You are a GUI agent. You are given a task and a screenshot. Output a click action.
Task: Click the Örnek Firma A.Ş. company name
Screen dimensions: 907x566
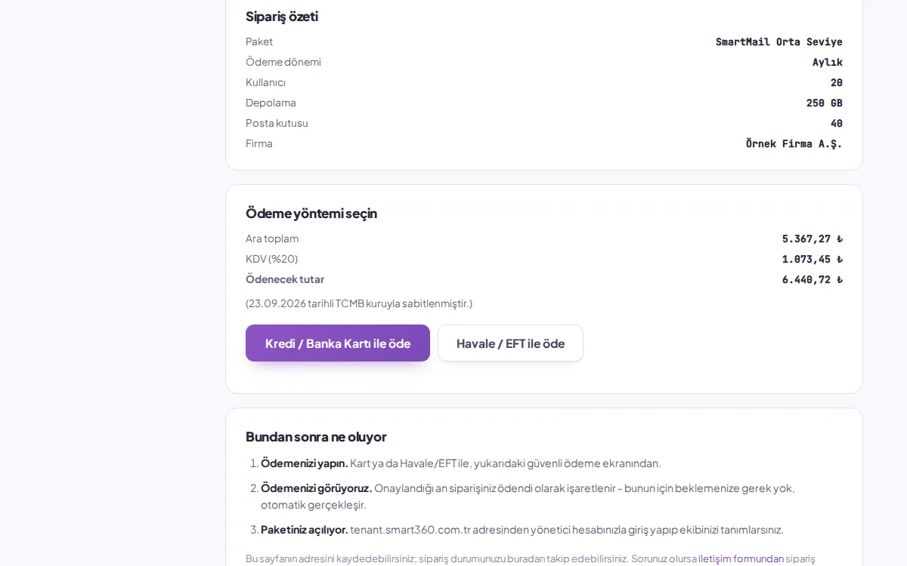(x=794, y=143)
